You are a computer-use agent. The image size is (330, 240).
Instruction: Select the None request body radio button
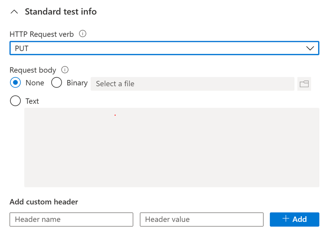click(16, 83)
